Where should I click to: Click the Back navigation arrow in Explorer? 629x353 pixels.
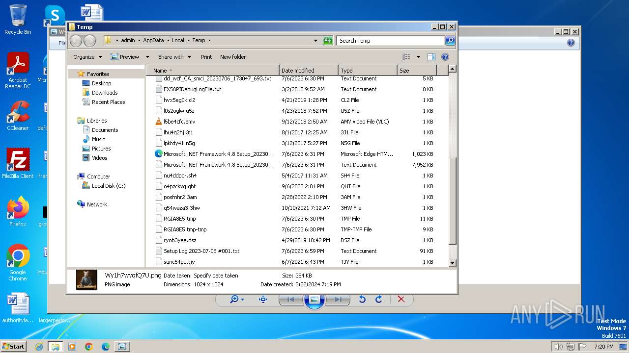(76, 41)
